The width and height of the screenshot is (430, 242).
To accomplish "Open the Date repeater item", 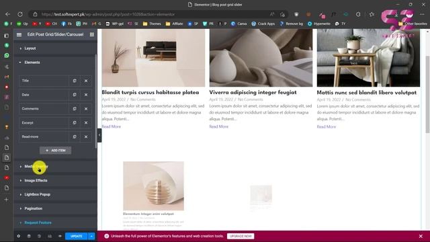I will coord(44,95).
